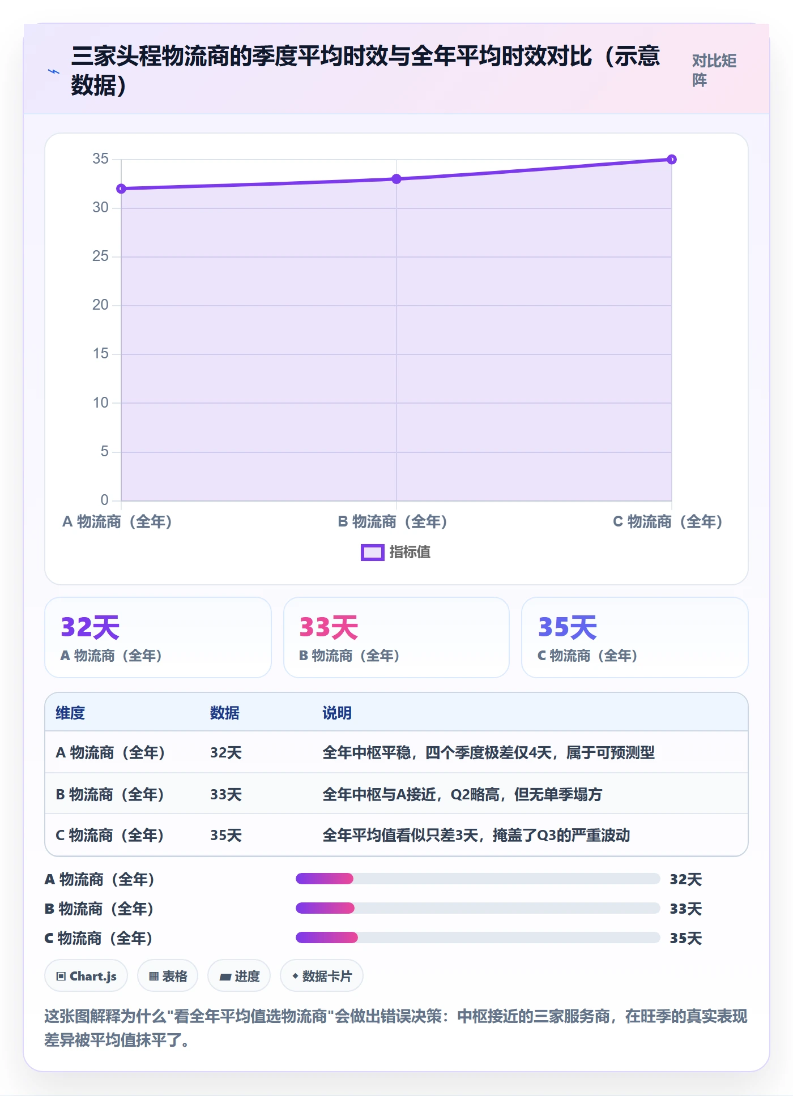
Task: Toggle the 指标值 legend color box
Action: coord(372,553)
